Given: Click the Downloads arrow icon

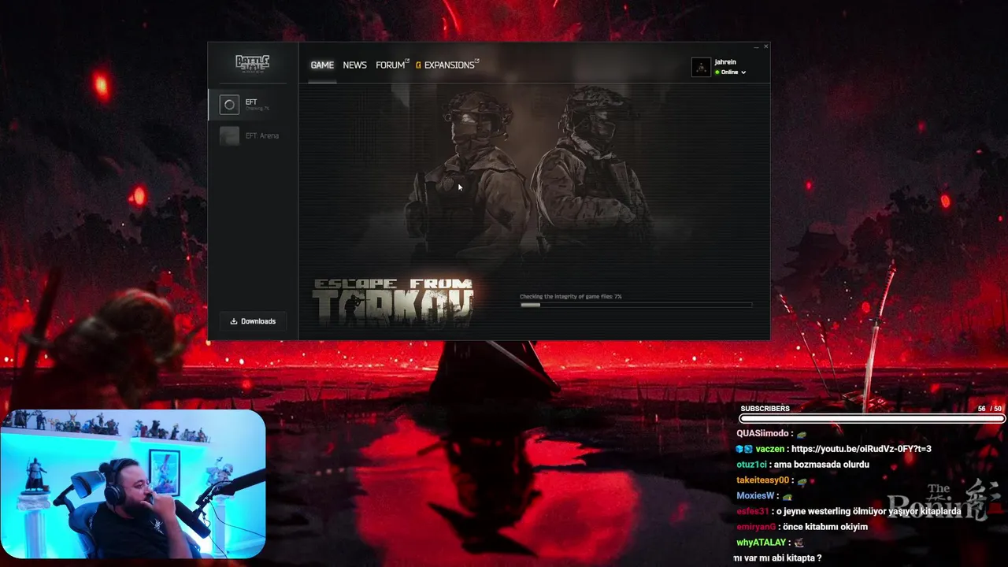Looking at the screenshot, I should coord(234,321).
